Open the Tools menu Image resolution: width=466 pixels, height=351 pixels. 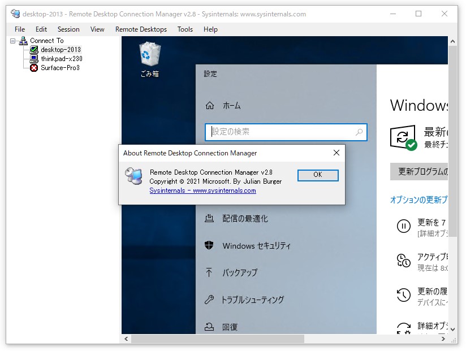pyautogui.click(x=185, y=29)
